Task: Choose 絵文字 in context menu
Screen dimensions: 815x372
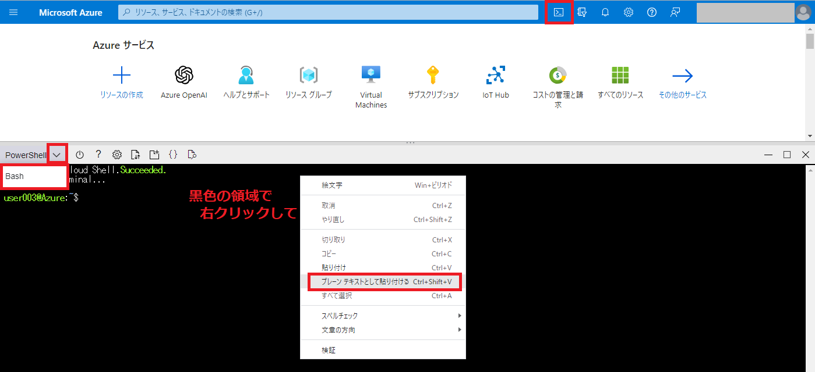Action: point(383,185)
